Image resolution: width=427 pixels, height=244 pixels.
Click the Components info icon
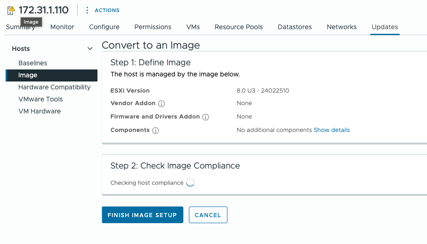[155, 131]
